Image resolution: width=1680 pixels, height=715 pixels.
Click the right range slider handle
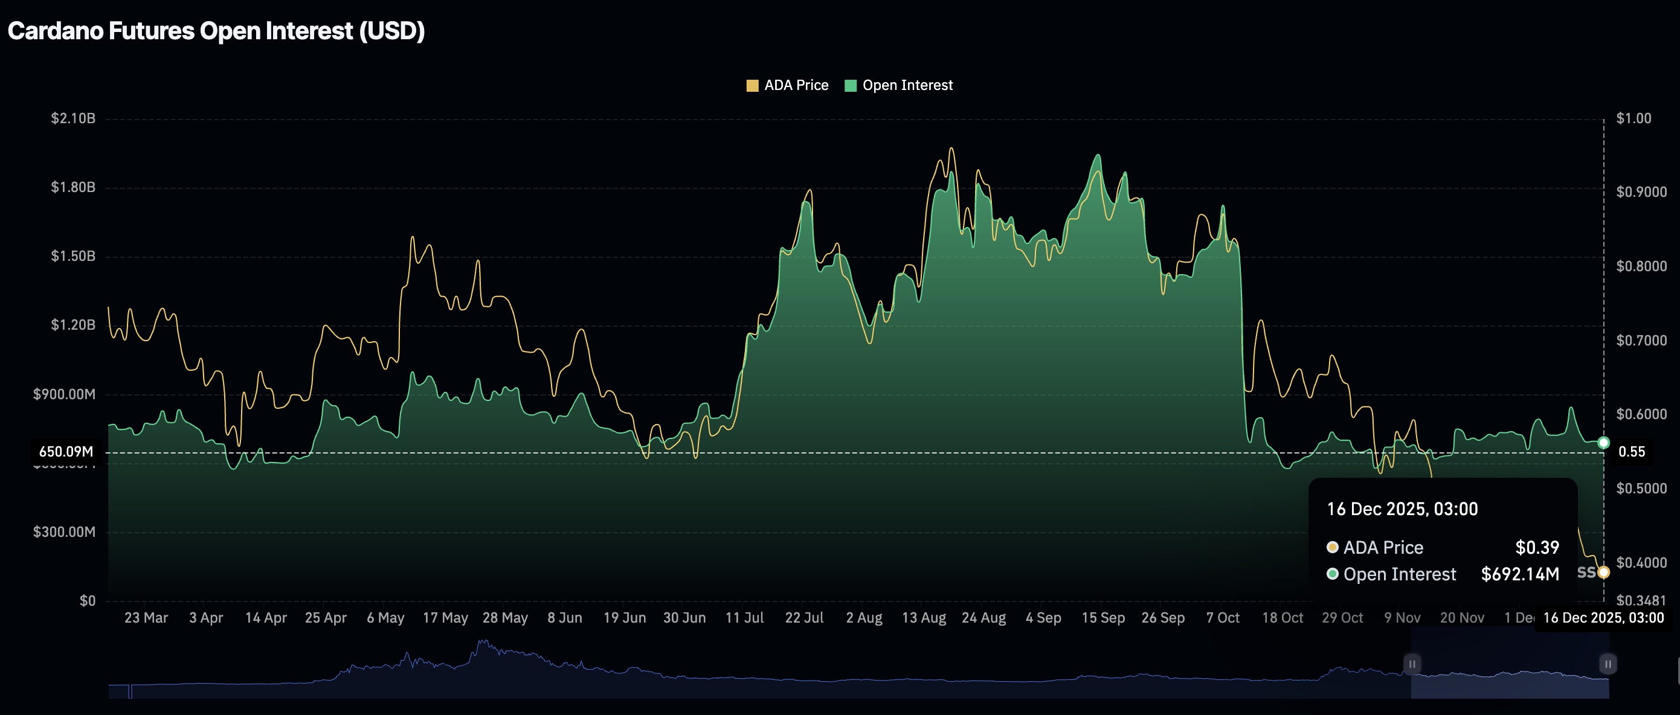pyautogui.click(x=1608, y=664)
